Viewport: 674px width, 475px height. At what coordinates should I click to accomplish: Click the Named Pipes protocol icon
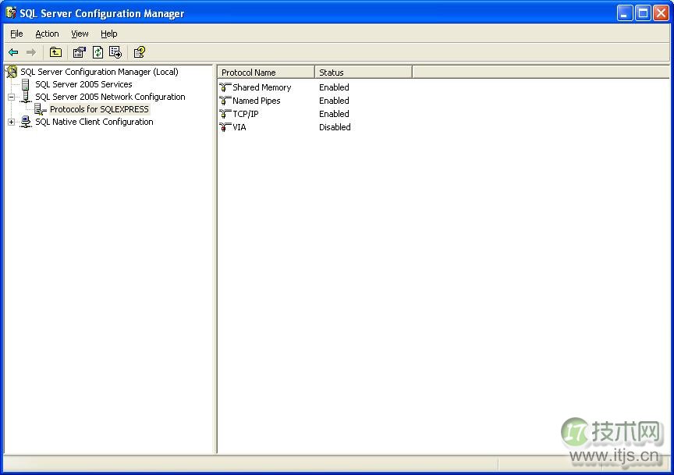pyautogui.click(x=225, y=101)
